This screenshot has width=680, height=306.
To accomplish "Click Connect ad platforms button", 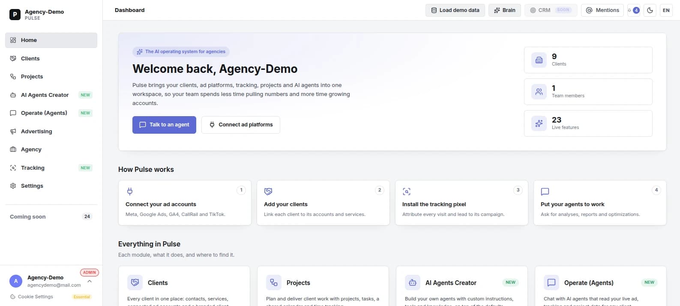I will click(241, 125).
